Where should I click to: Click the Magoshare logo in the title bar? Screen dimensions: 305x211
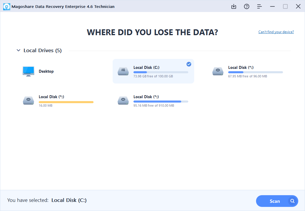(6, 6)
